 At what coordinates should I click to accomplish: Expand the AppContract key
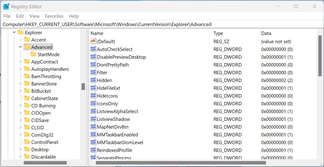click(20, 62)
